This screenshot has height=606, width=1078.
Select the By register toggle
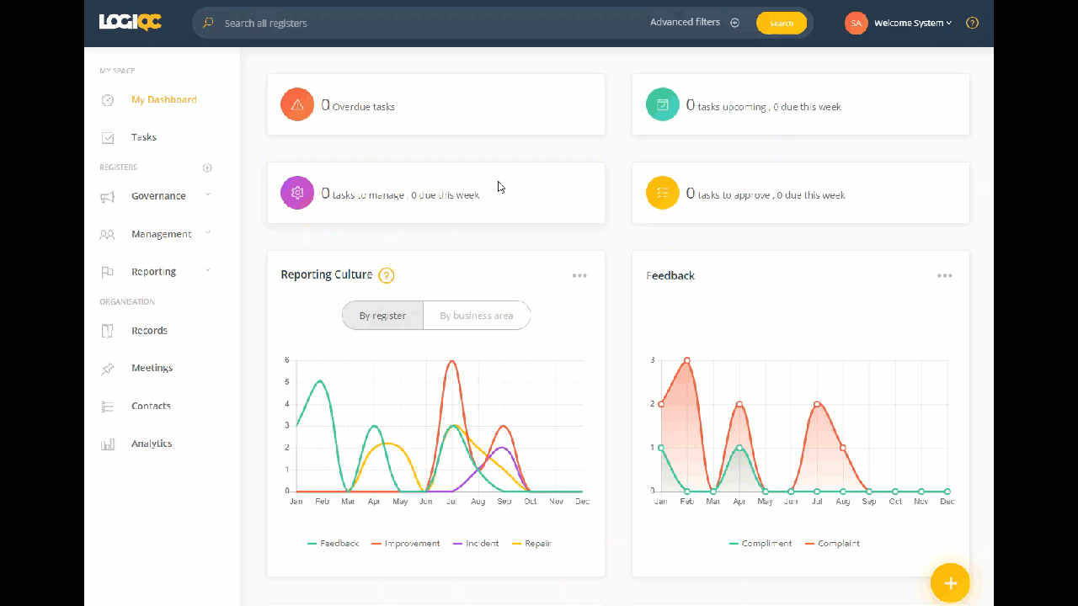click(382, 315)
